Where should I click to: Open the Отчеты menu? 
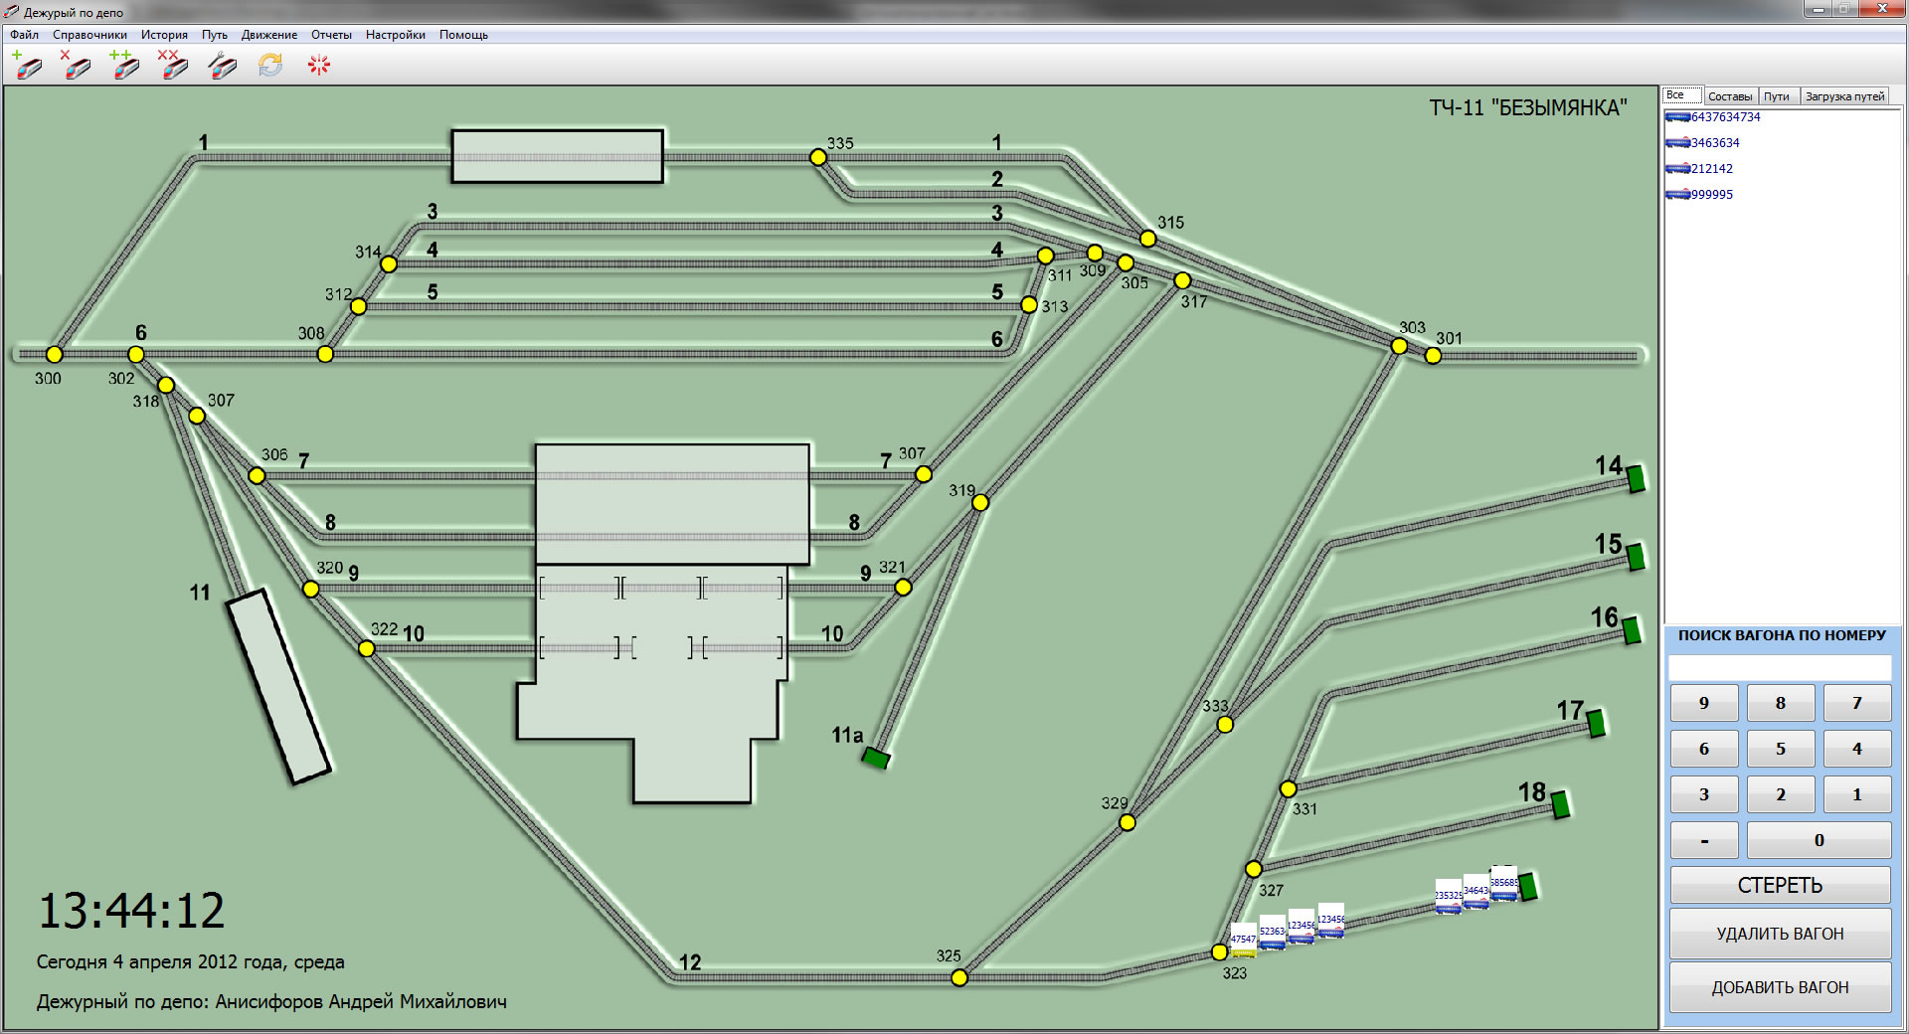tap(331, 35)
